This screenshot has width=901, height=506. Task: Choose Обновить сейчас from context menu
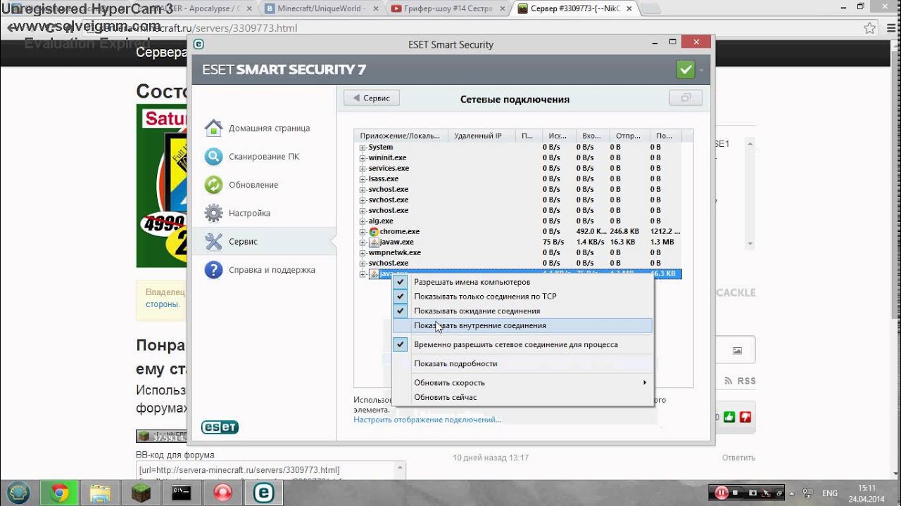tap(522, 397)
